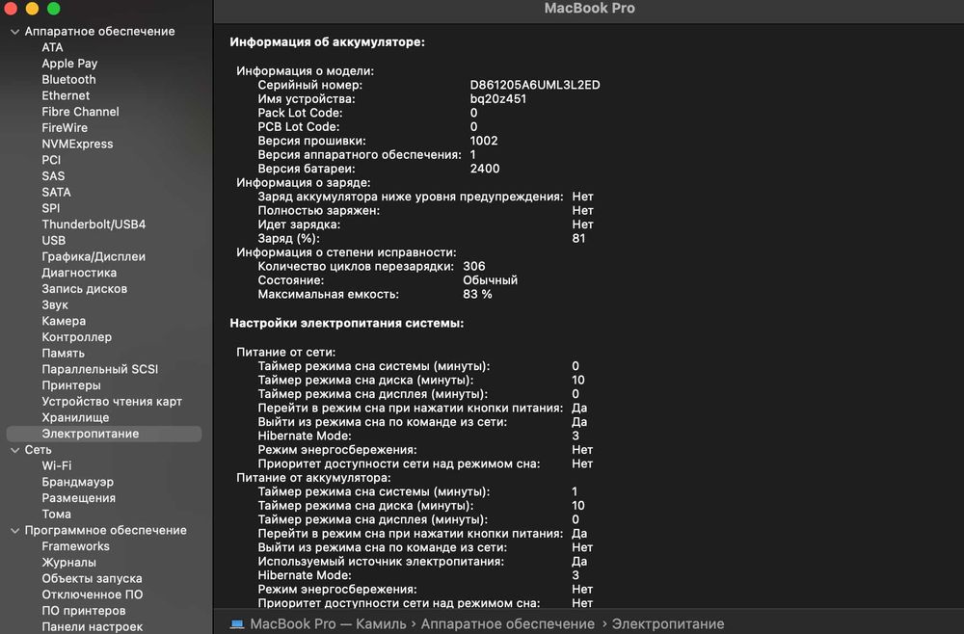The height and width of the screenshot is (634, 964).
Task: Select SATA in the sidebar
Action: [56, 192]
